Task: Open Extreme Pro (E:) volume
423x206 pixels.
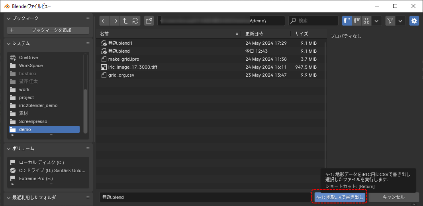Action: tap(49, 178)
